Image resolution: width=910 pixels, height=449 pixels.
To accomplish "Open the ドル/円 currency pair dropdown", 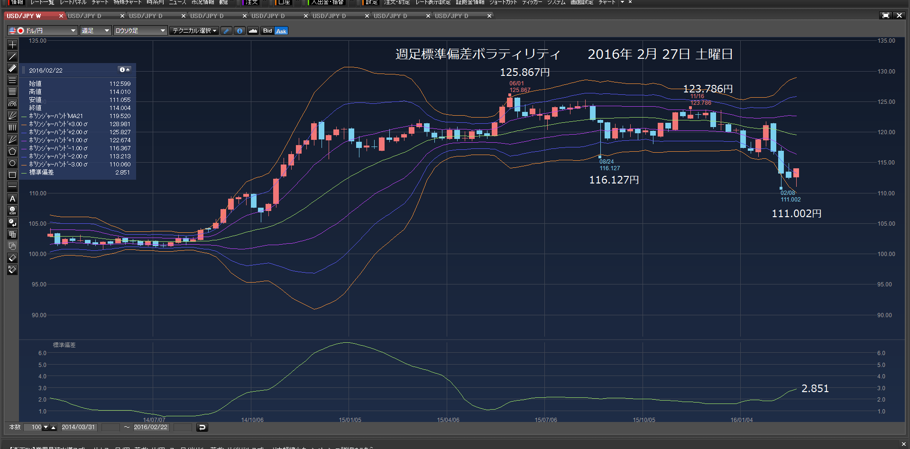I will (x=42, y=31).
